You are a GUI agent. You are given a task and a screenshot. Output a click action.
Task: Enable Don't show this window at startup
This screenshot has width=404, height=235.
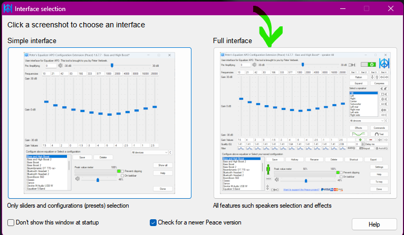(11, 222)
